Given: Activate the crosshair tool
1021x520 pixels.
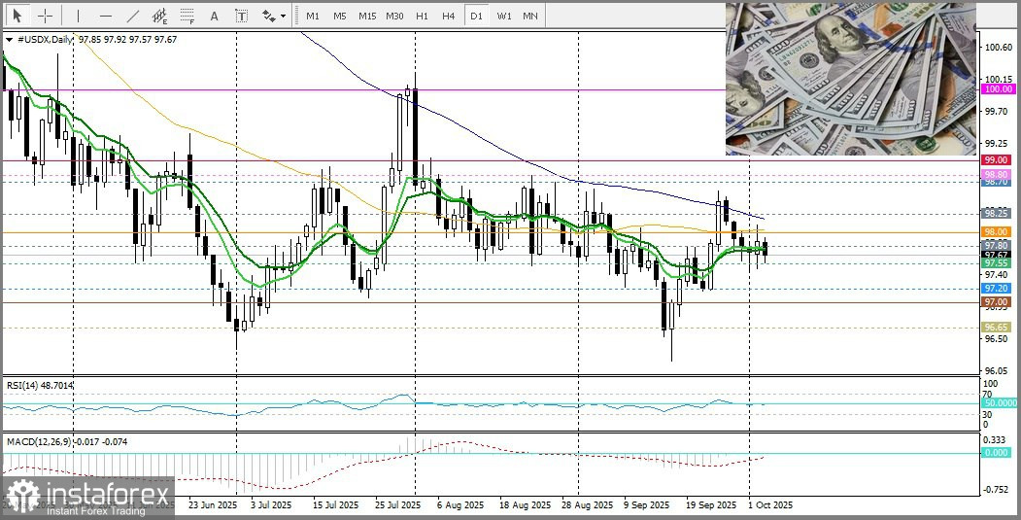Looking at the screenshot, I should (x=46, y=16).
